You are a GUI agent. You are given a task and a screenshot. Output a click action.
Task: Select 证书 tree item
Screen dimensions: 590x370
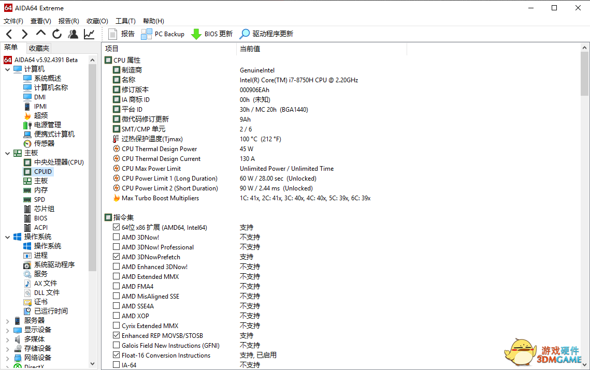pyautogui.click(x=40, y=302)
